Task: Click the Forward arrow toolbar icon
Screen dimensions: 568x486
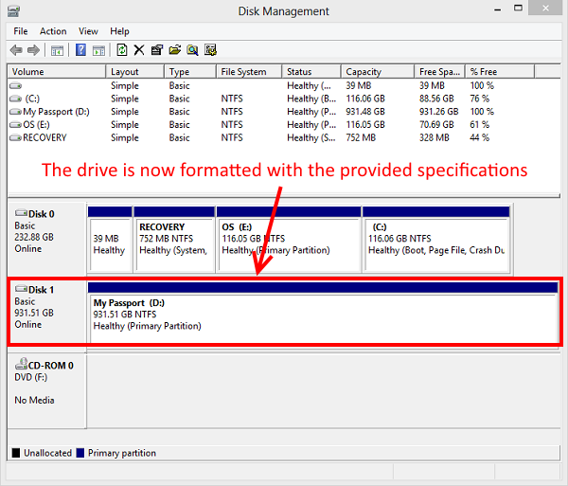Action: (x=33, y=50)
